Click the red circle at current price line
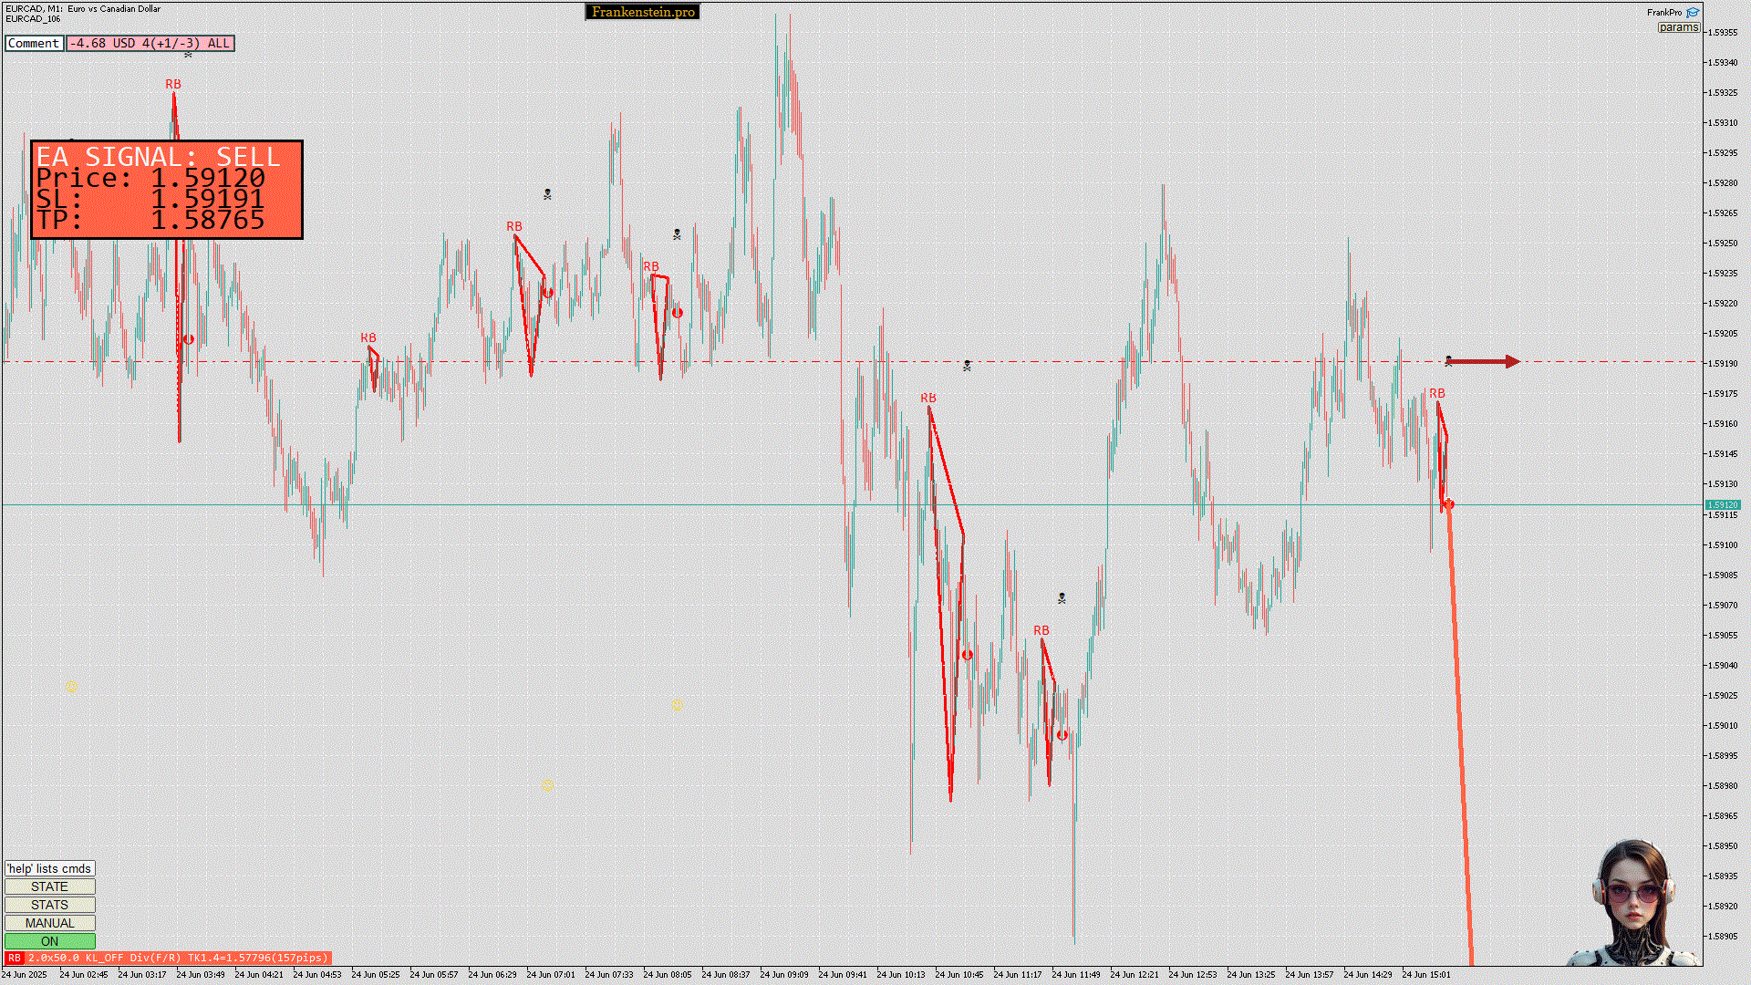This screenshot has height=985, width=1751. coord(1448,504)
